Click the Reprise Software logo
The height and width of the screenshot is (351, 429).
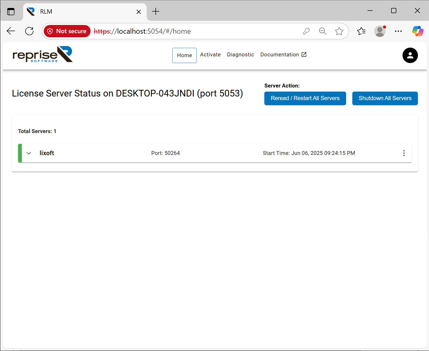43,54
